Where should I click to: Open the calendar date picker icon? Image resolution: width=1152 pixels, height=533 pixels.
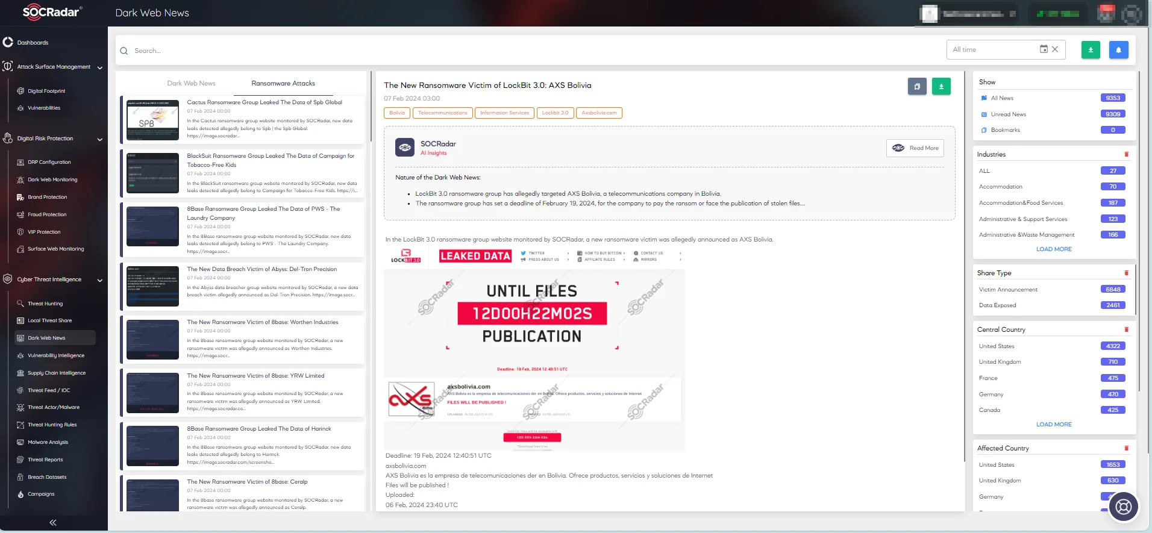pyautogui.click(x=1044, y=49)
